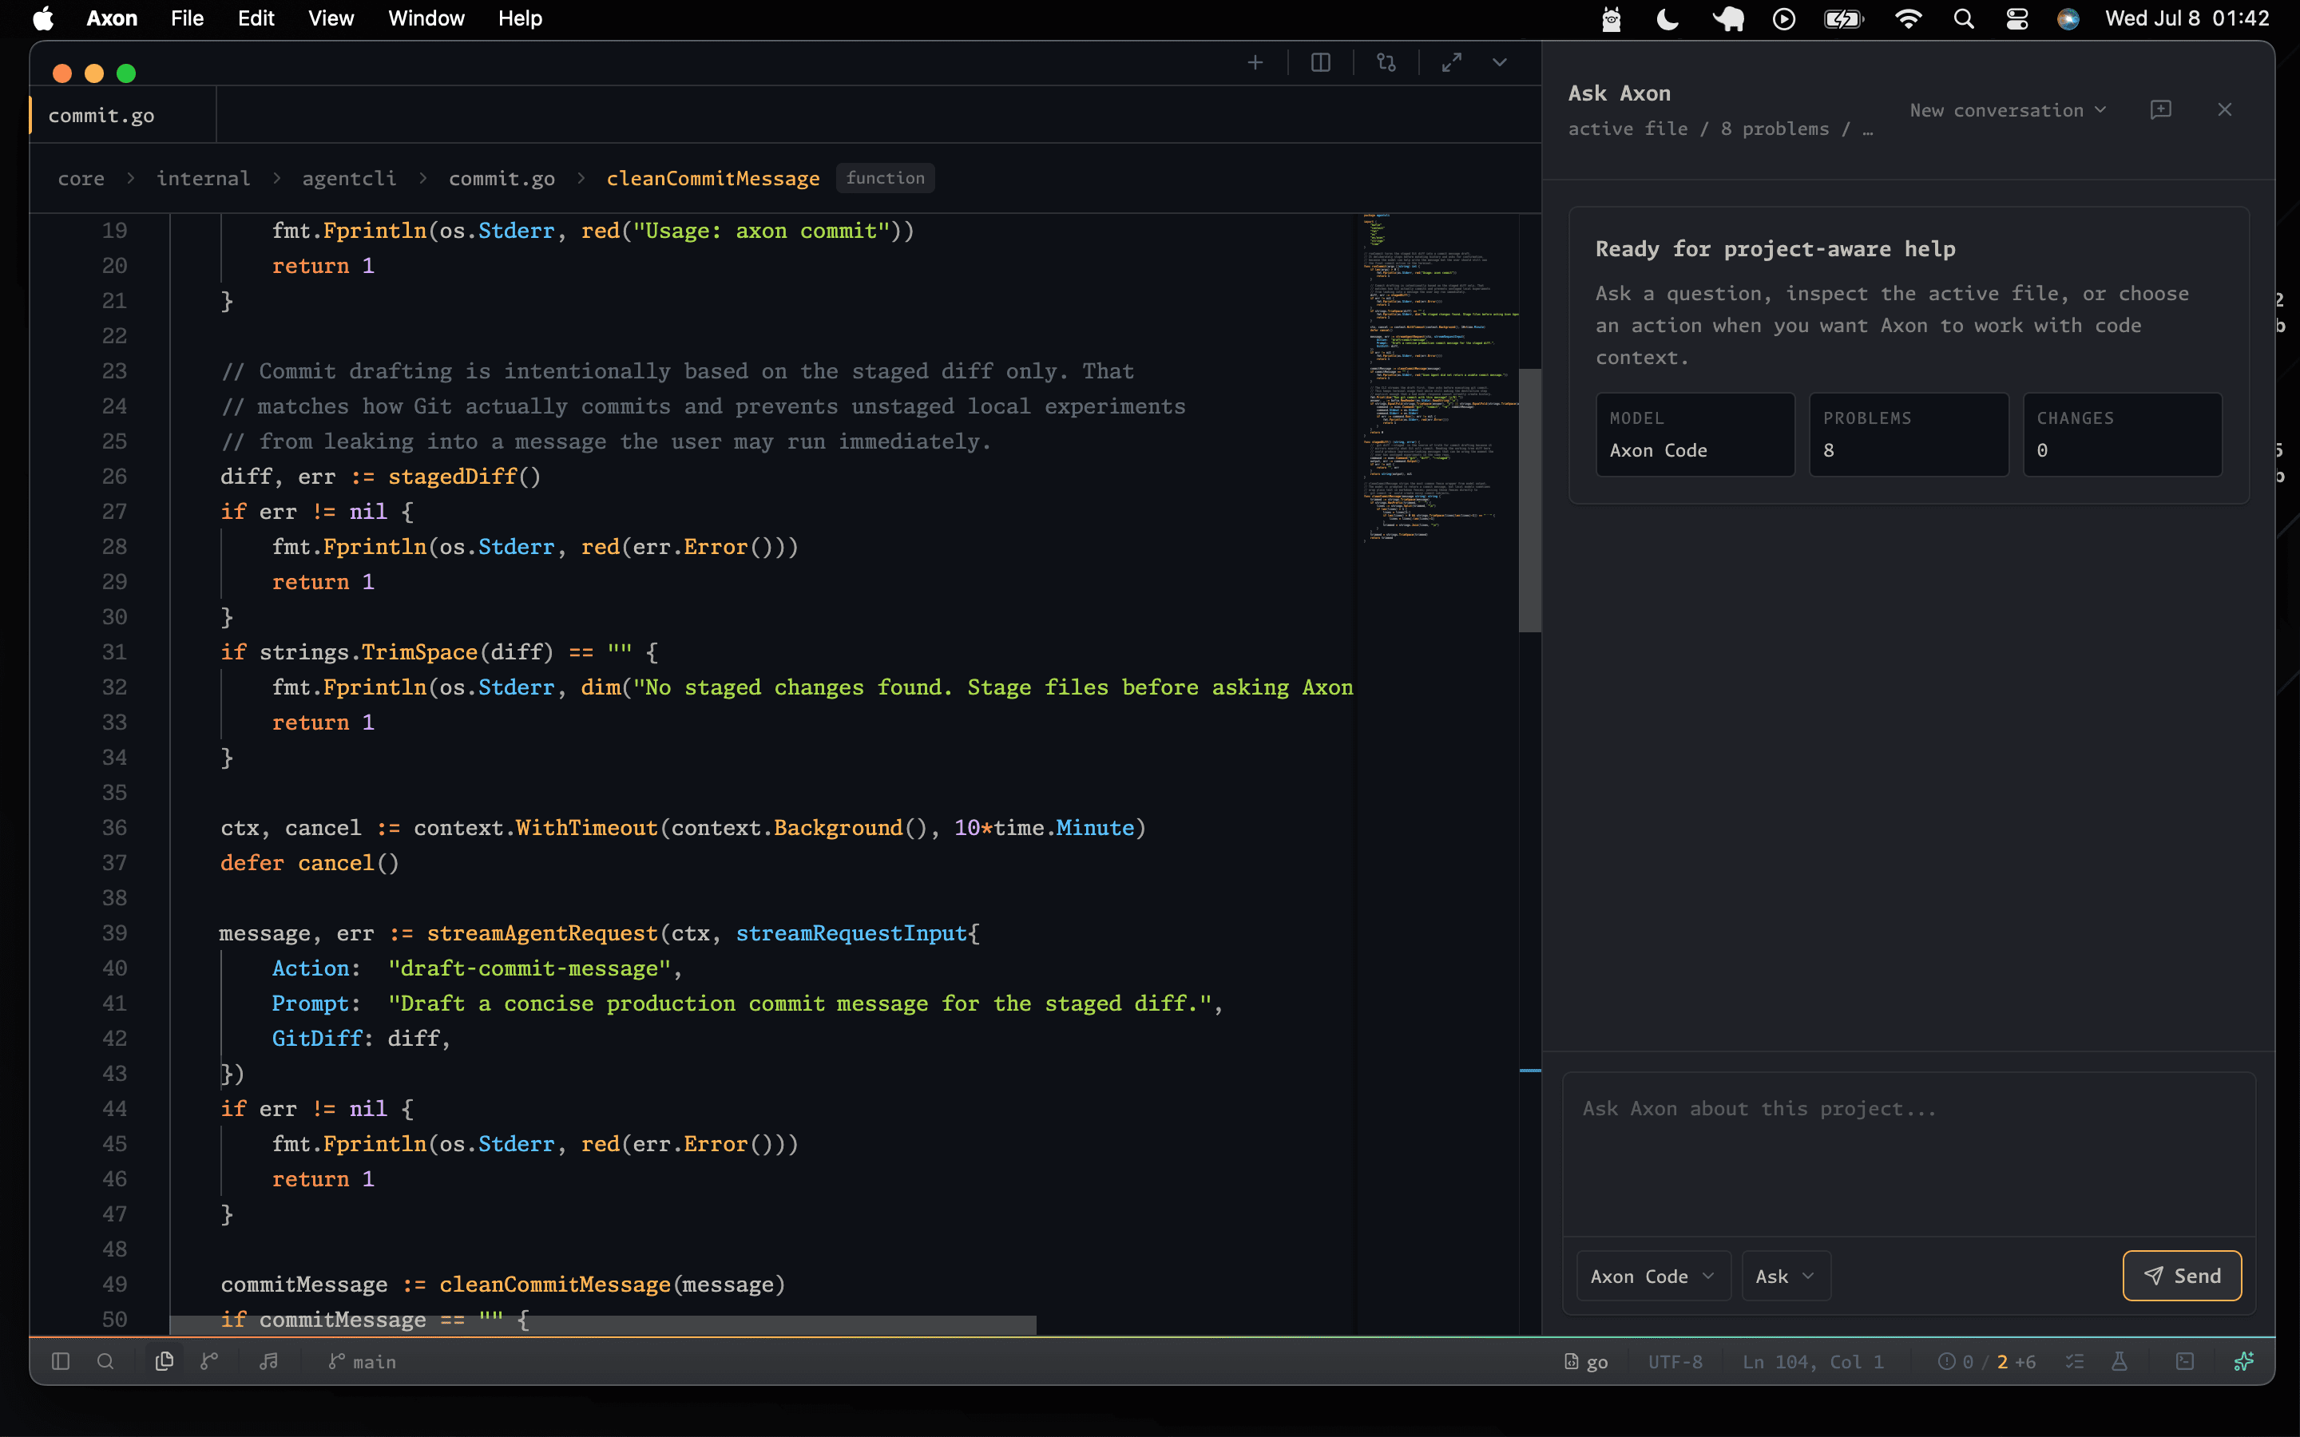Viewport: 2300px width, 1437px height.
Task: Click the MODEL Axon Code card
Action: (x=1695, y=434)
